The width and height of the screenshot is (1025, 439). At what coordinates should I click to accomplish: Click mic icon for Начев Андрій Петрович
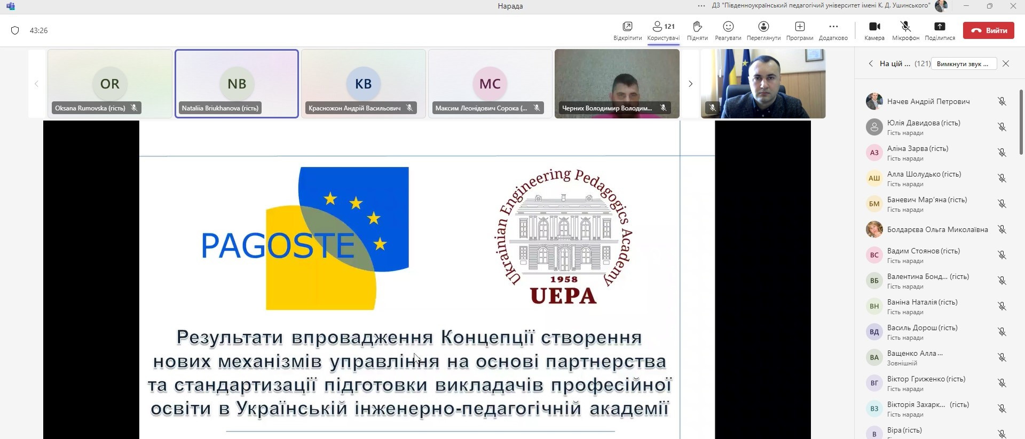click(x=1002, y=101)
